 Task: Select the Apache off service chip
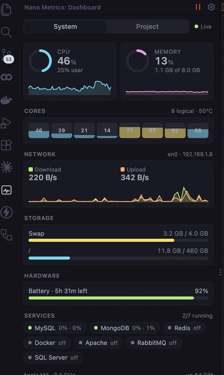[x=98, y=343]
